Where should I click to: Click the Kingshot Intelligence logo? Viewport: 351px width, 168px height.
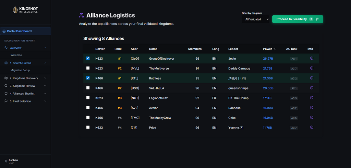(x=25, y=10)
